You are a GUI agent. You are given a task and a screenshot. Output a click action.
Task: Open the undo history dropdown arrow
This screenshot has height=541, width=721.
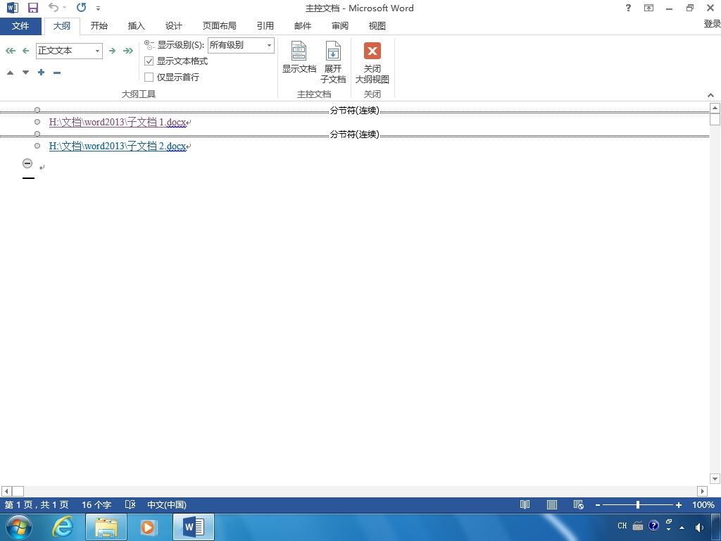(x=64, y=8)
